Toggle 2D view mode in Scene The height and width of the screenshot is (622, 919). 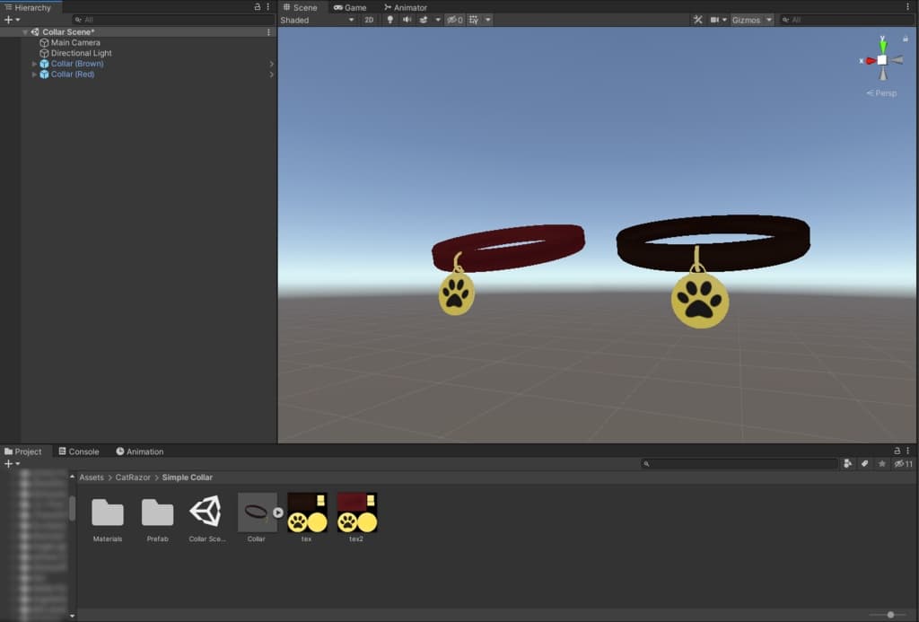pyautogui.click(x=369, y=20)
